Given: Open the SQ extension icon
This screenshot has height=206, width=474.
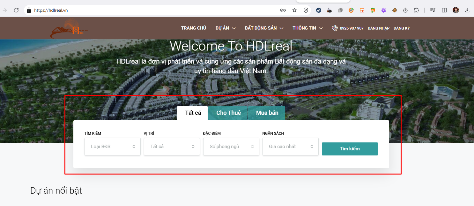Looking at the screenshot, I should pyautogui.click(x=373, y=10).
